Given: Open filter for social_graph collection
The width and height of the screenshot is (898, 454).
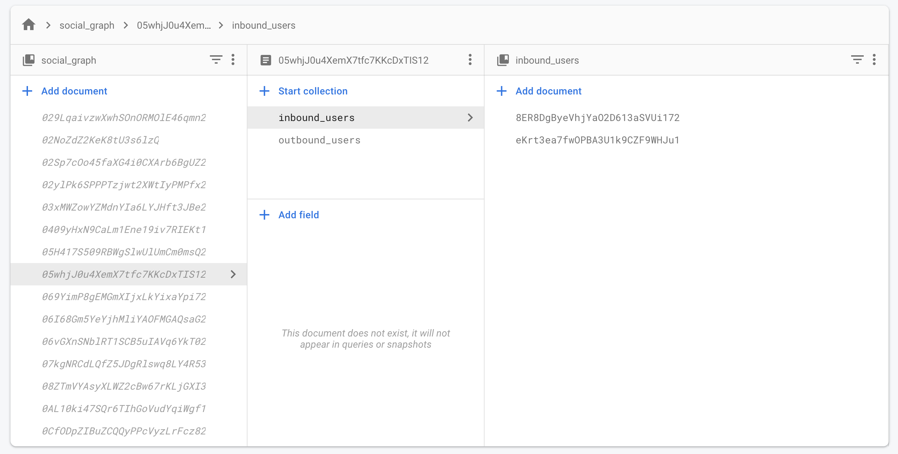Looking at the screenshot, I should point(216,60).
